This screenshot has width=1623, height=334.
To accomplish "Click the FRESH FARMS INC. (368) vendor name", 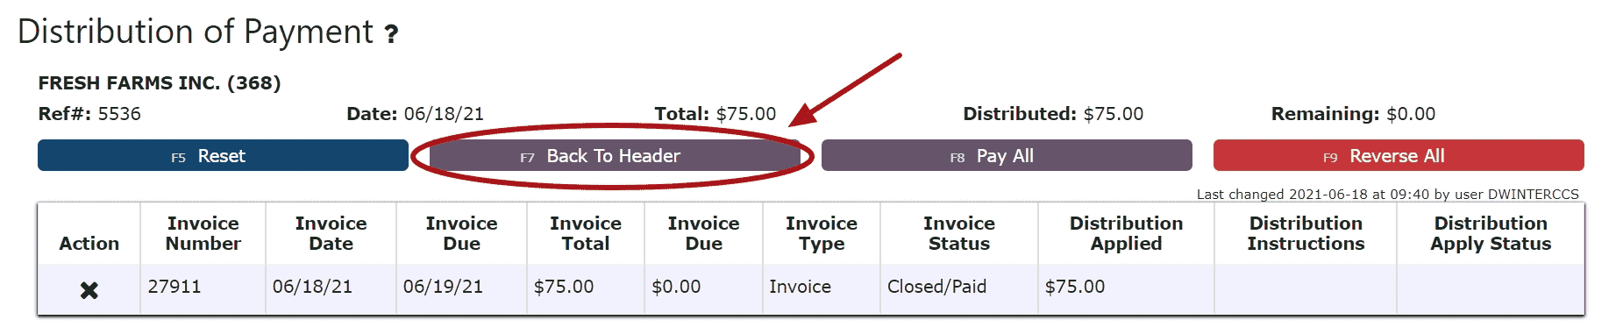I will (x=160, y=83).
